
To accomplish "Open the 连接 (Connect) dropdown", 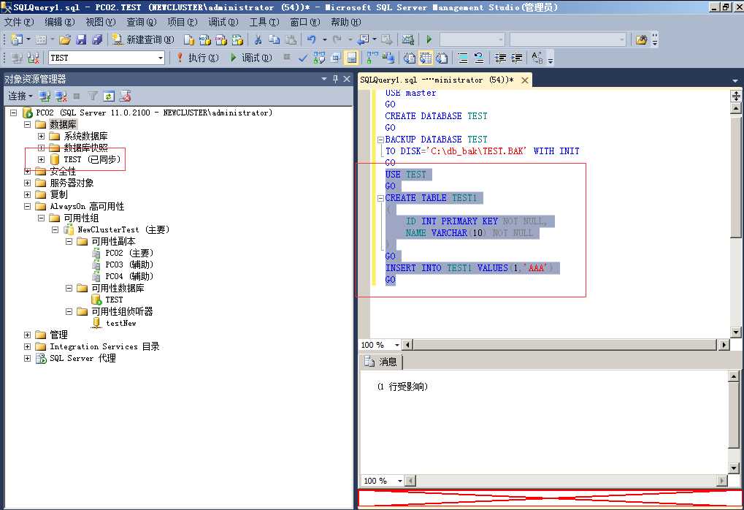I will pyautogui.click(x=20, y=96).
